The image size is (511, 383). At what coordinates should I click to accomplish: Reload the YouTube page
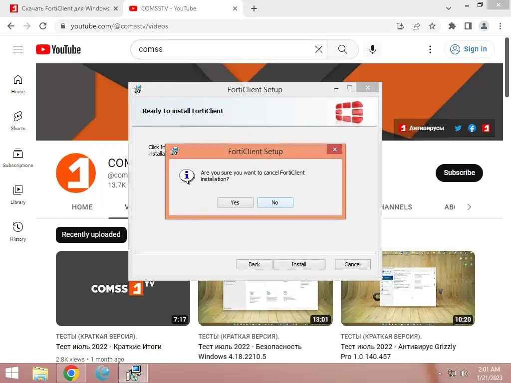(43, 26)
